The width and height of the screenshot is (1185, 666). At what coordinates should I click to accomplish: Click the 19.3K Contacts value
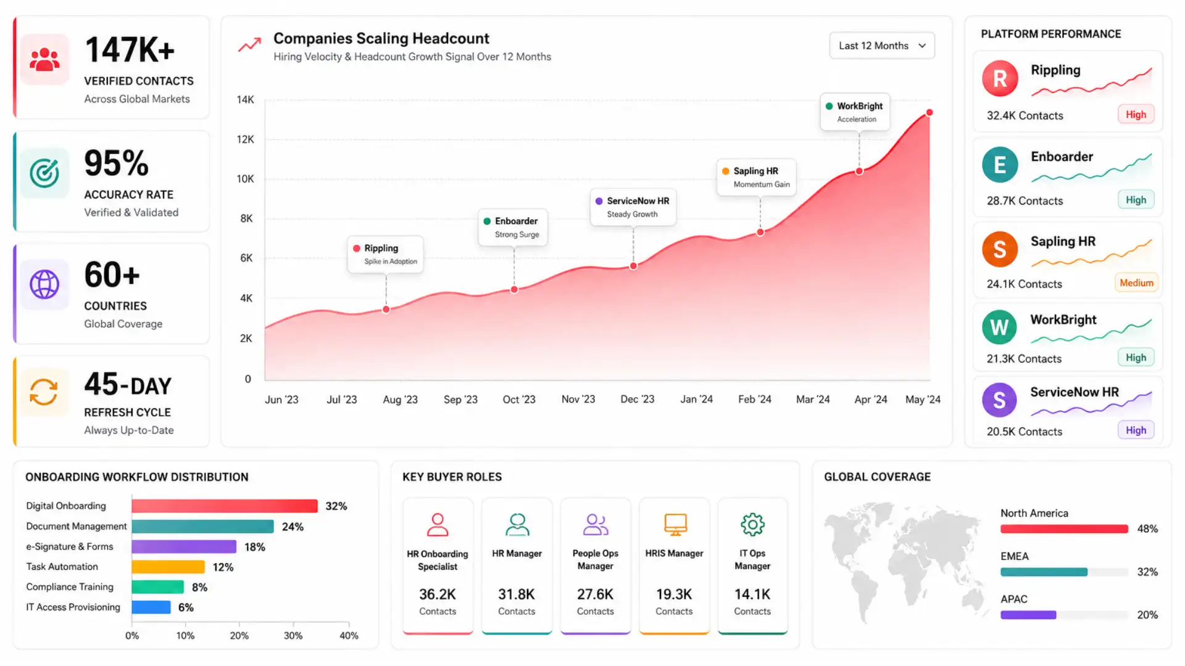674,594
